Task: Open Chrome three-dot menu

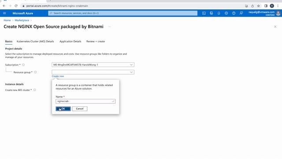Action: (278, 6)
